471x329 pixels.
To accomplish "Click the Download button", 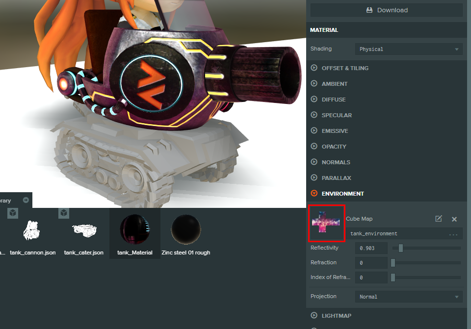I will 386,10.
